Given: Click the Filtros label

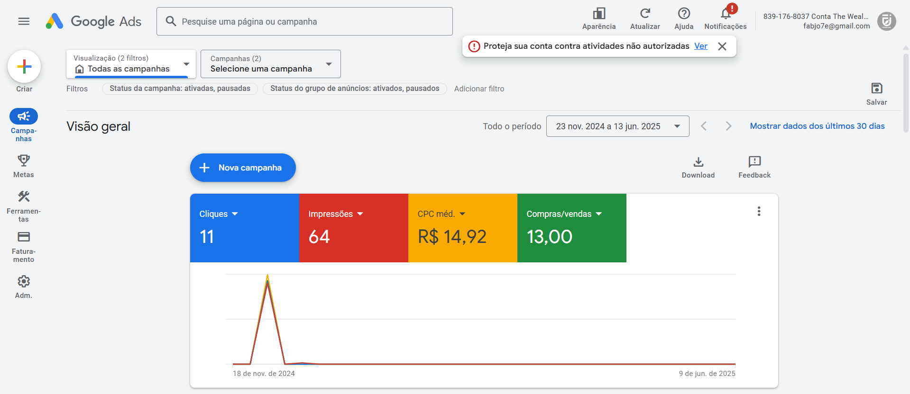Looking at the screenshot, I should 77,89.
